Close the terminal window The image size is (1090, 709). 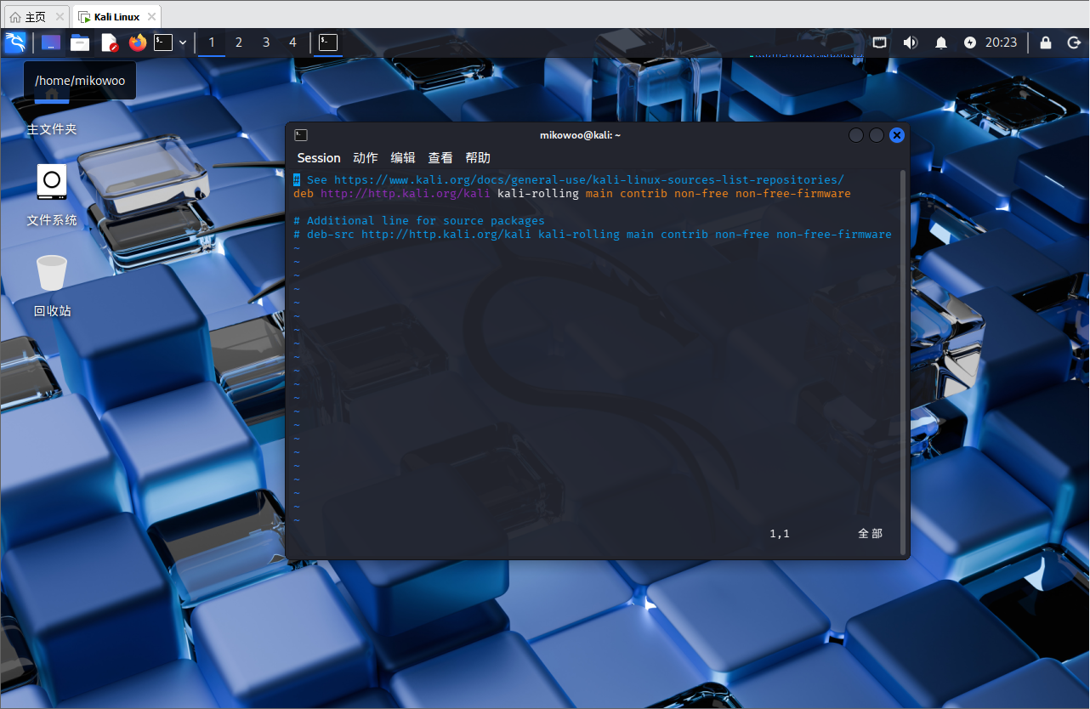pyautogui.click(x=897, y=135)
